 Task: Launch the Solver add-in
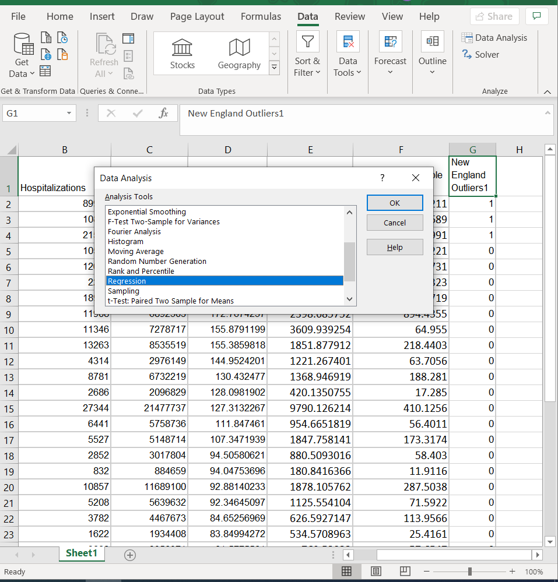point(480,55)
